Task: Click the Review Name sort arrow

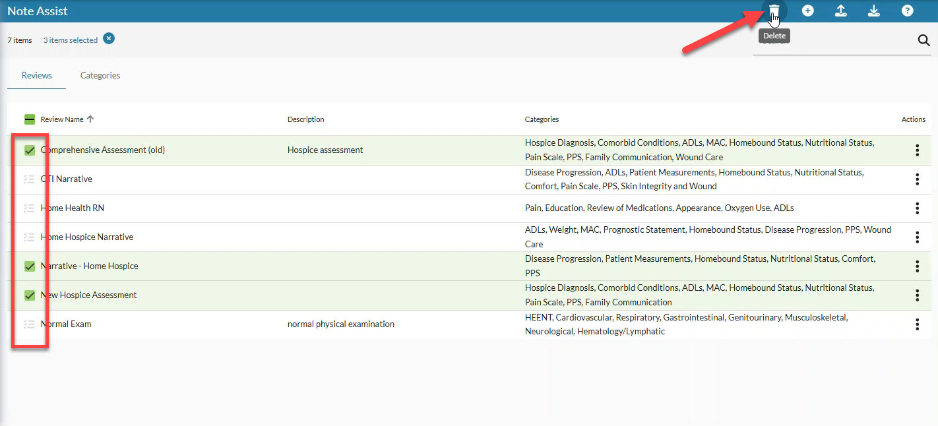Action: point(90,119)
